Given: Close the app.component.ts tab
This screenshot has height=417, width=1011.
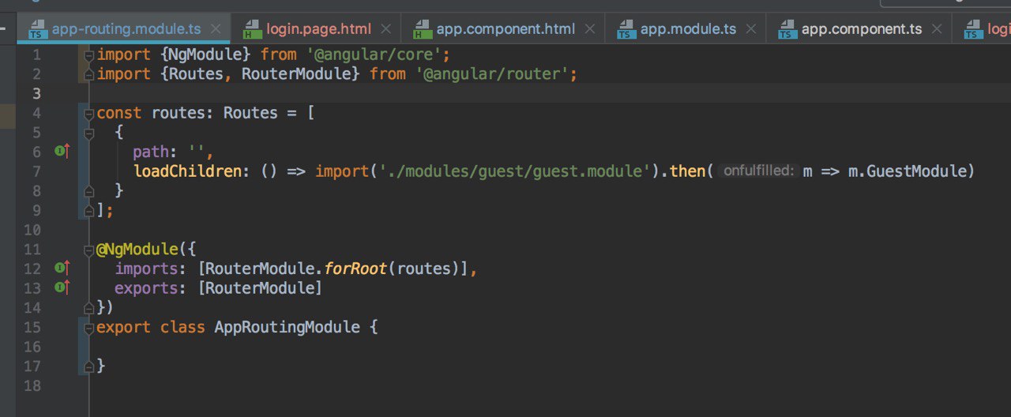Looking at the screenshot, I should point(937,29).
